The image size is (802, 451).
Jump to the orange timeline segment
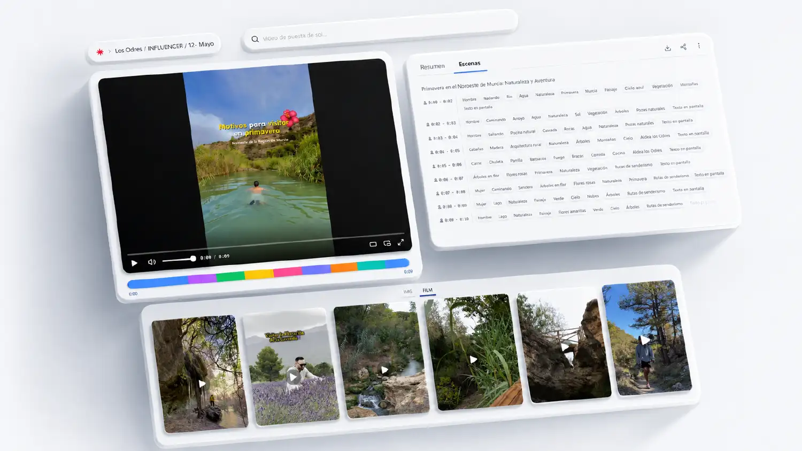pyautogui.click(x=344, y=268)
